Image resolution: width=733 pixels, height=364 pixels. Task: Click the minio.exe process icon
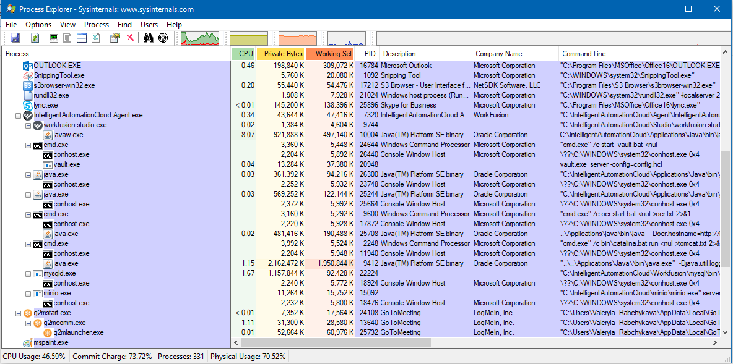(x=38, y=293)
